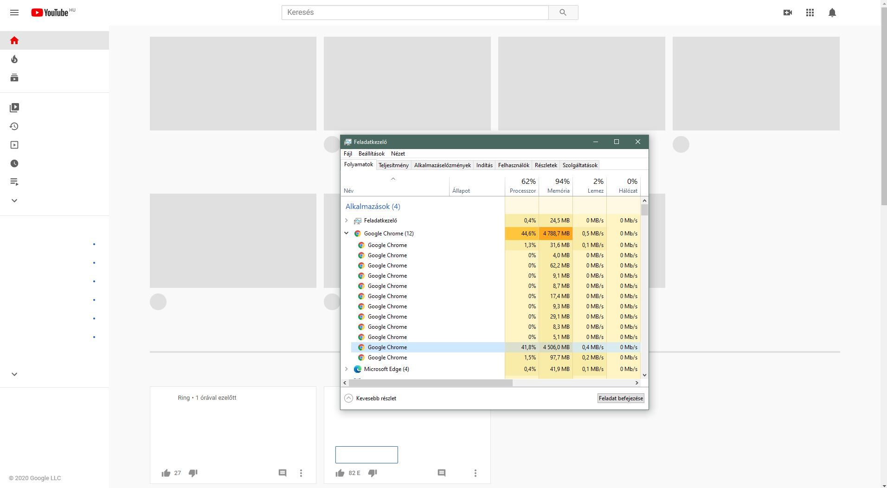Select the Chrome process using 62,2 MB
Screen dimensions: 887x488
pyautogui.click(x=495, y=266)
